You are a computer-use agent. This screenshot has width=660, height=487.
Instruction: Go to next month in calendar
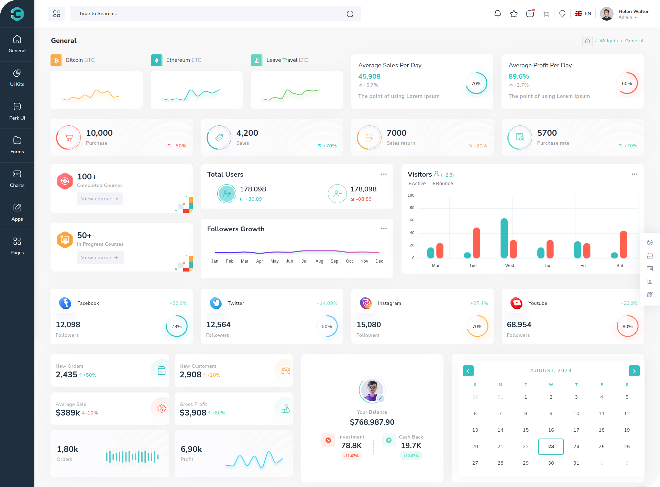(634, 371)
